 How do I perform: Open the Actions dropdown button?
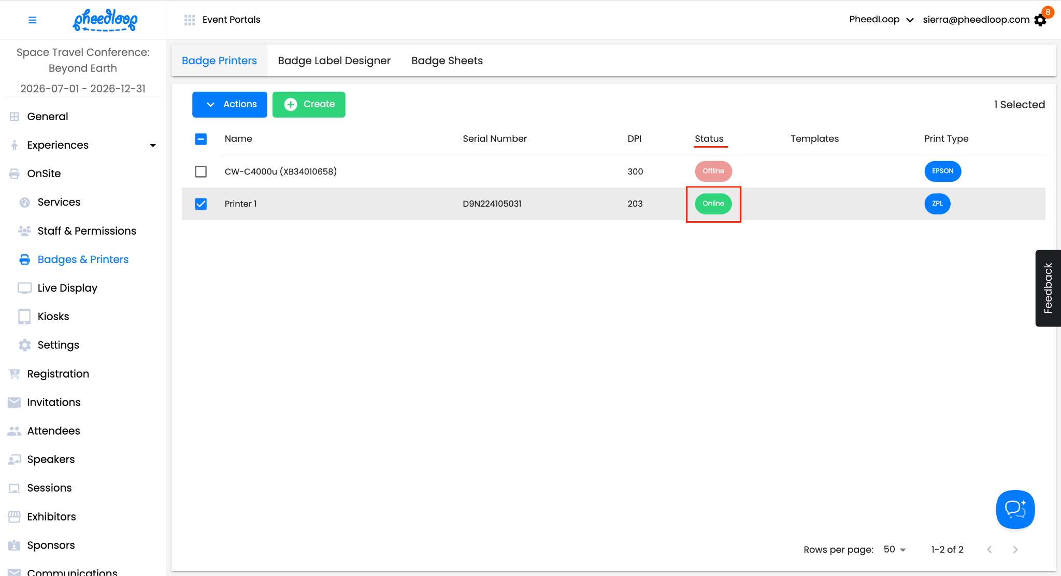(230, 105)
